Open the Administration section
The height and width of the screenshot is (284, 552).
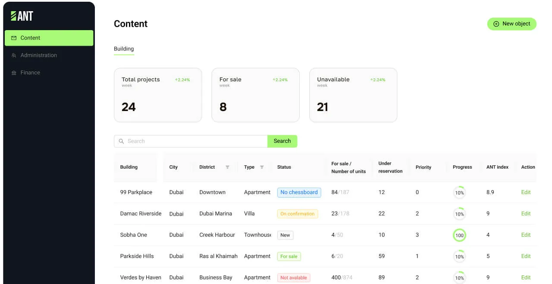tap(38, 55)
